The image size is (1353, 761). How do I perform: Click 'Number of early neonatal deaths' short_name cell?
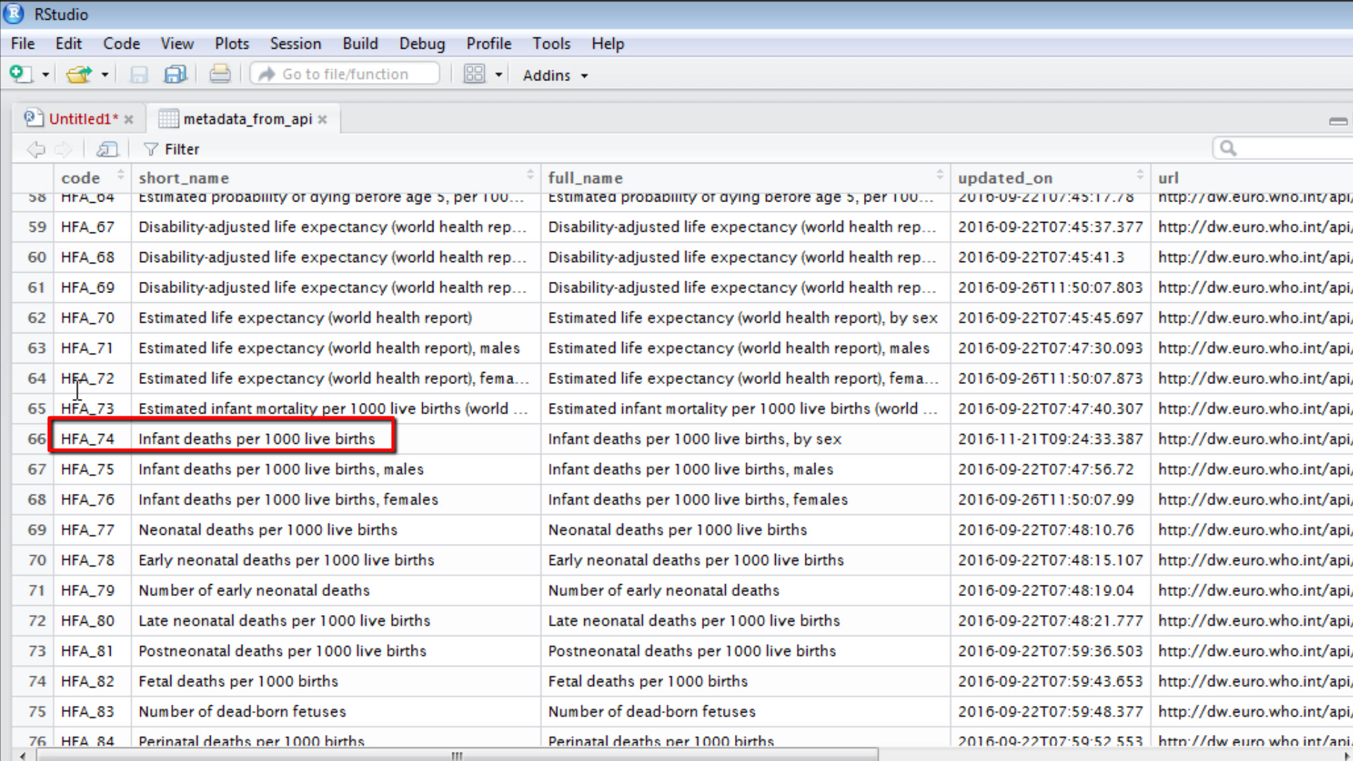pyautogui.click(x=335, y=590)
